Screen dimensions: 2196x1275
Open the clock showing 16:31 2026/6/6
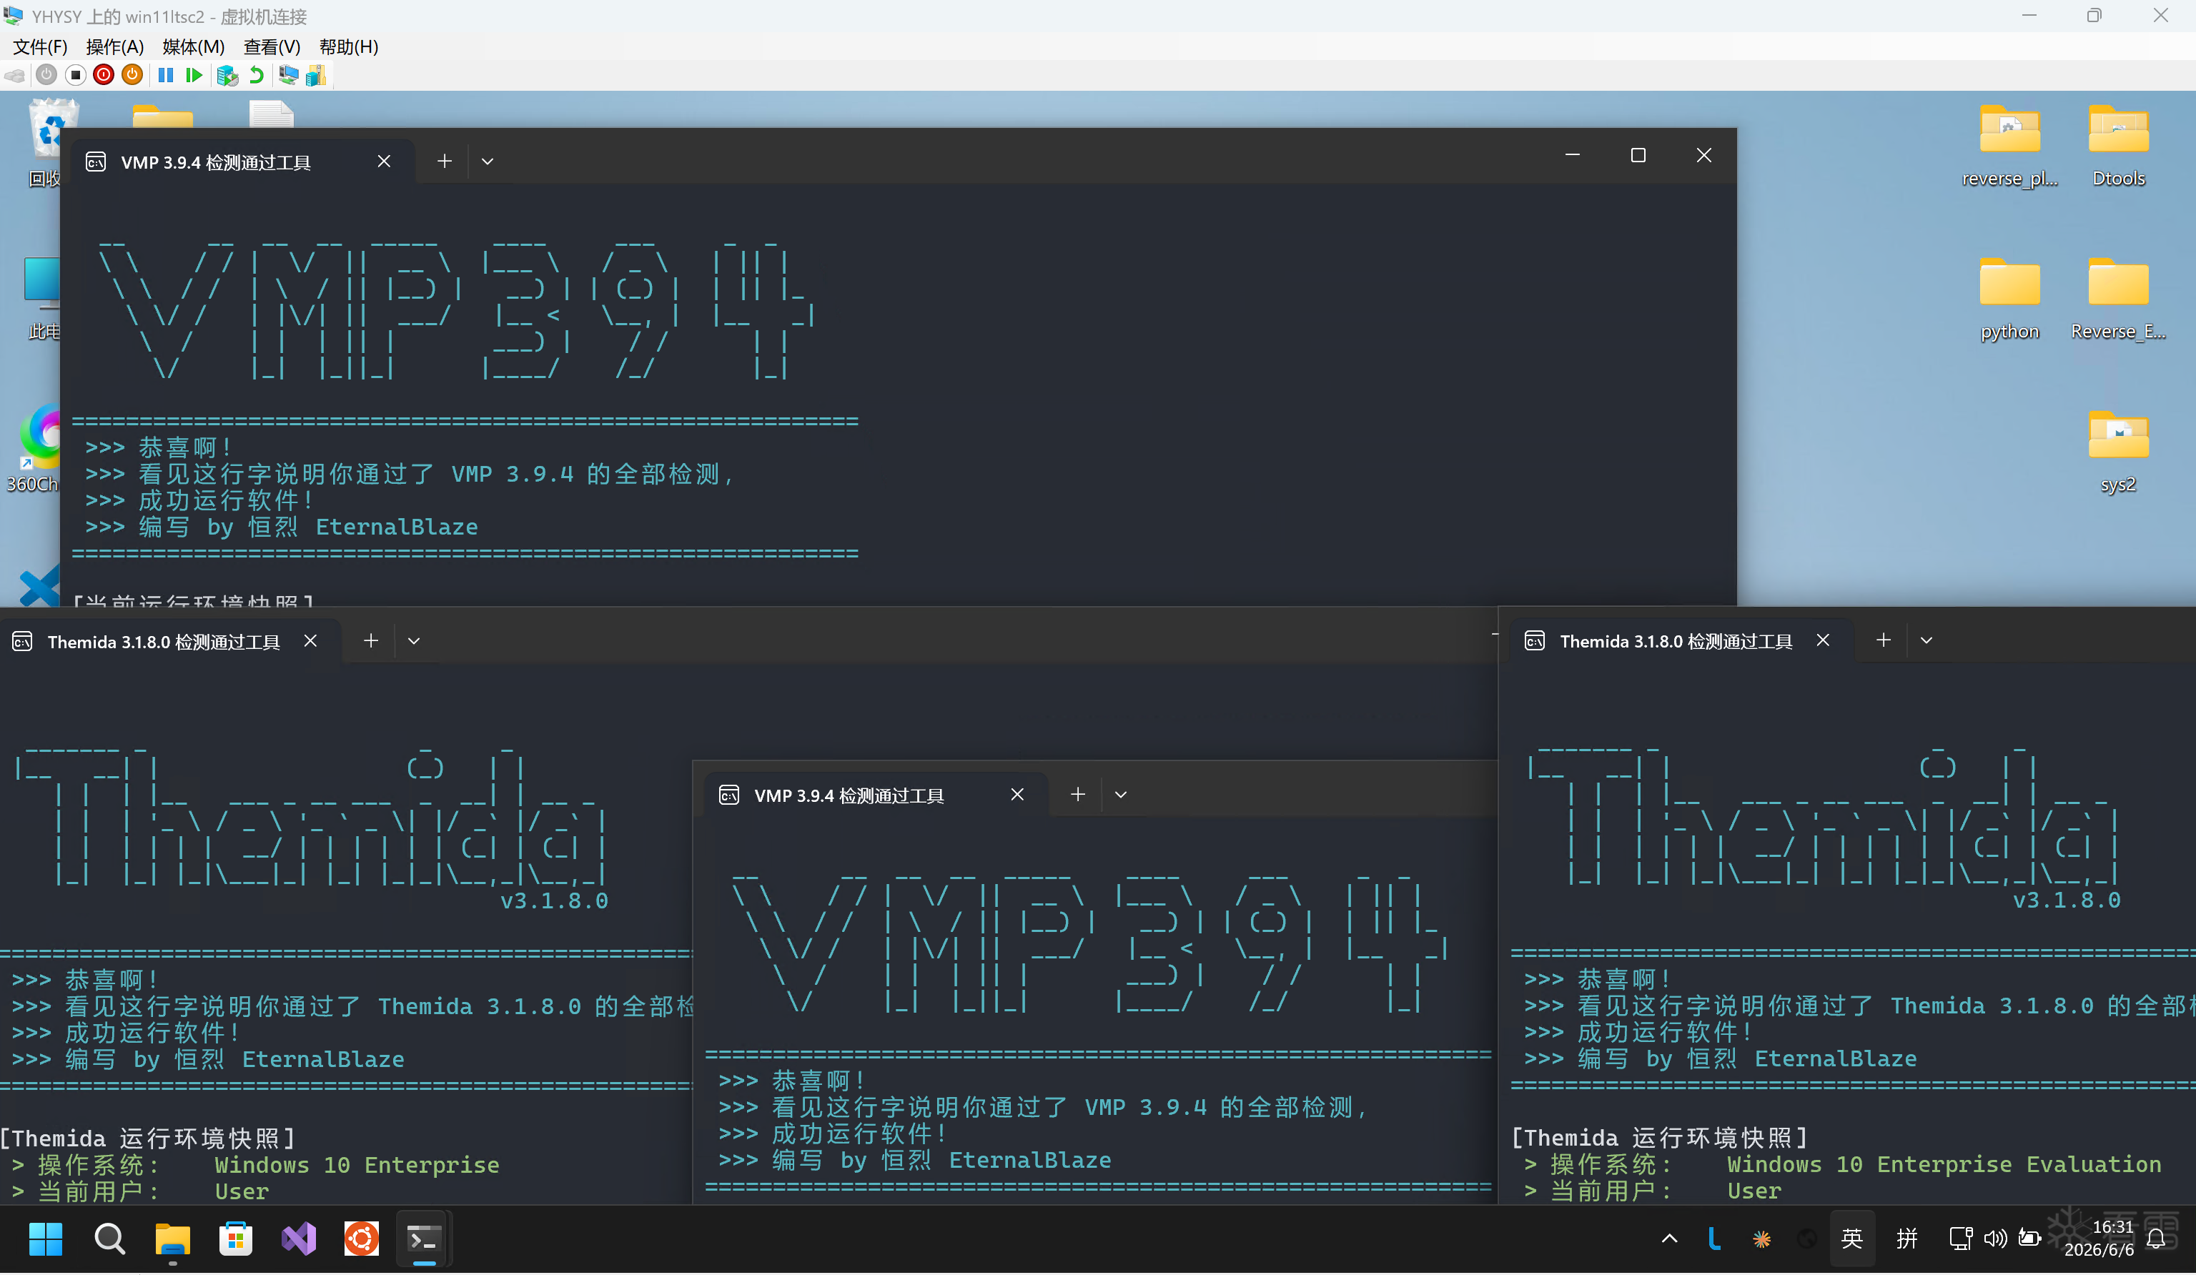point(2098,1240)
